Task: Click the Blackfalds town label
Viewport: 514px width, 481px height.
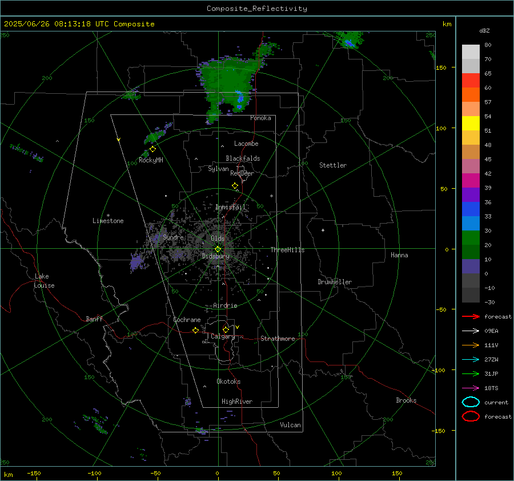Action: click(x=243, y=158)
